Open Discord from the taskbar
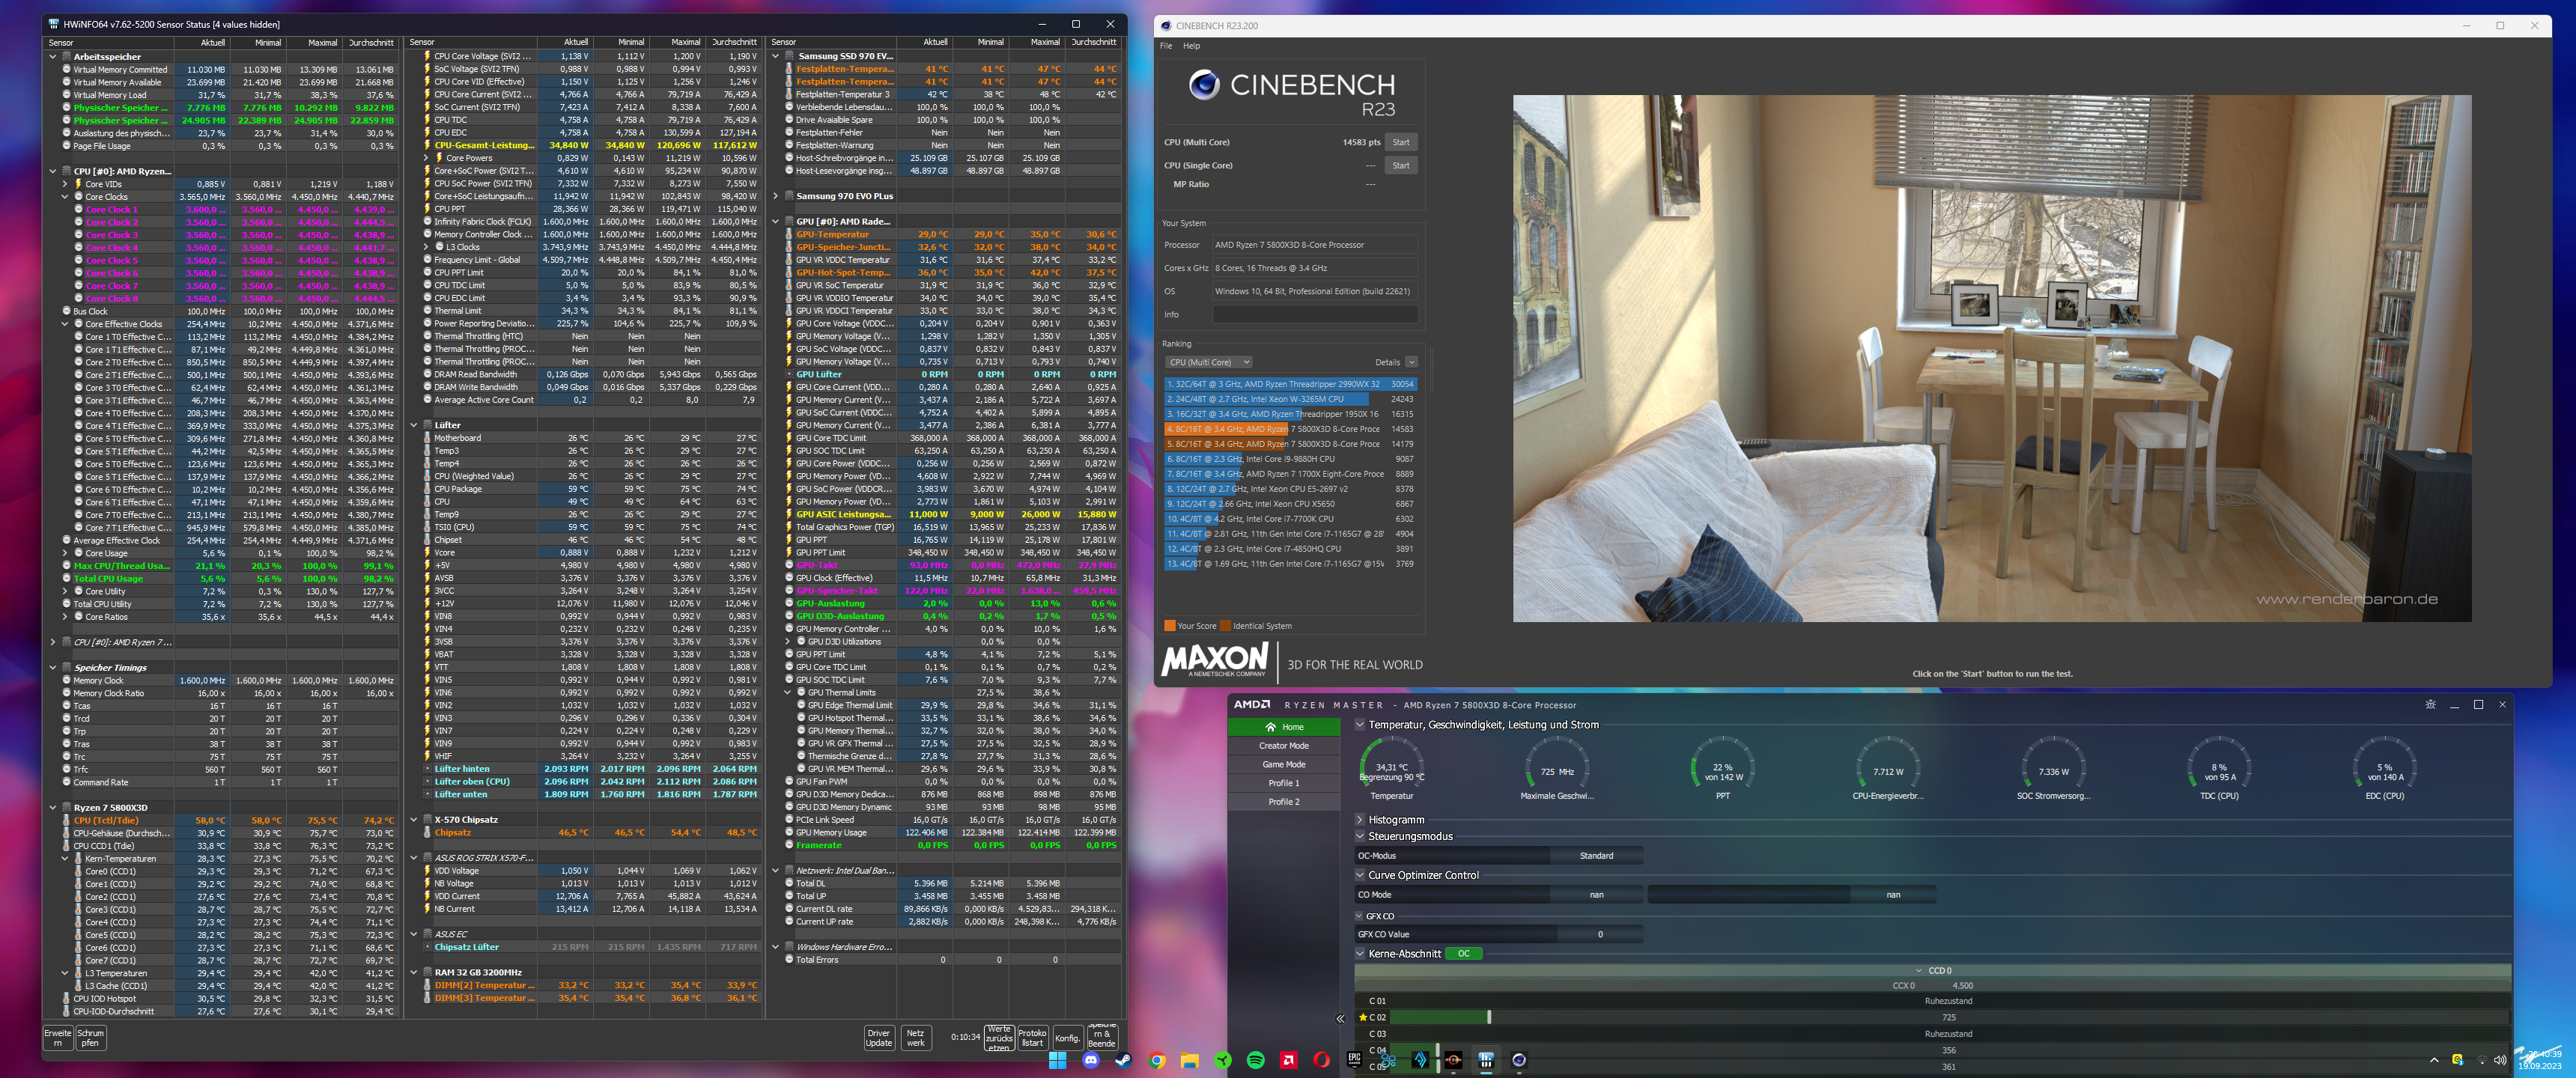The image size is (2576, 1078). pos(1090,1060)
